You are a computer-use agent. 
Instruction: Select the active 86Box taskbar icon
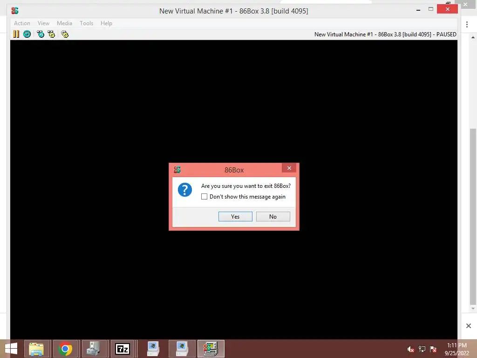[211, 349]
